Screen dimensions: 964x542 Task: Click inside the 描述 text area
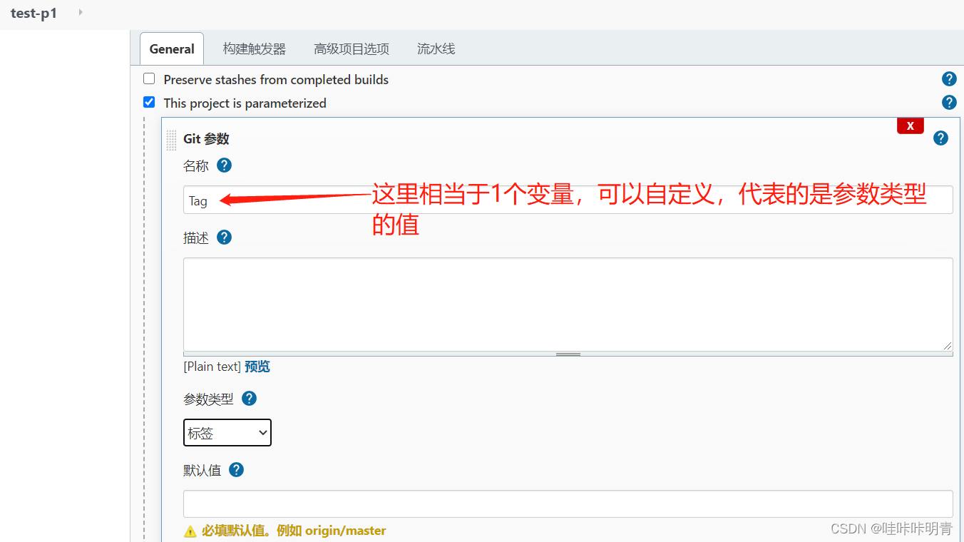pyautogui.click(x=568, y=304)
